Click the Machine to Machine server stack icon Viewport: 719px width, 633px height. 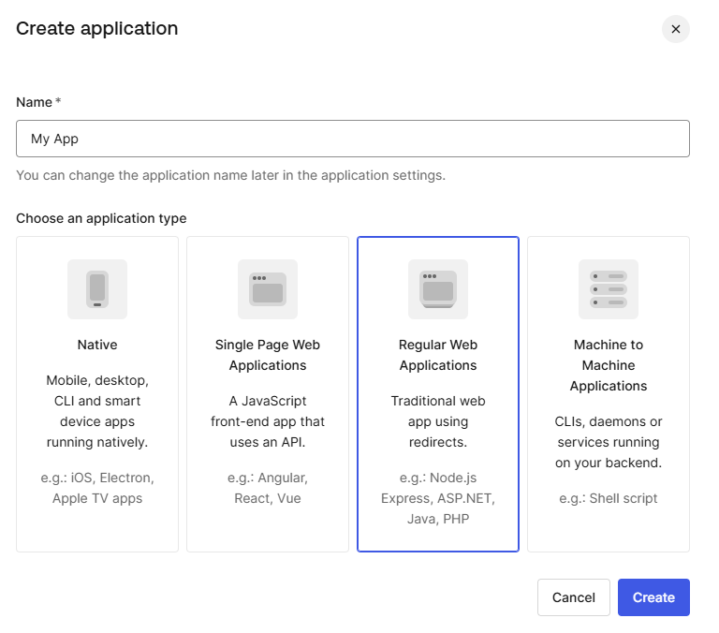point(609,288)
